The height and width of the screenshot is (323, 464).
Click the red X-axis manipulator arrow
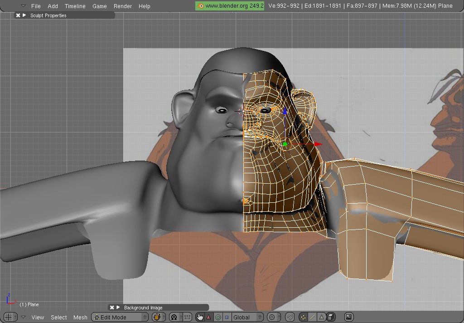point(318,144)
